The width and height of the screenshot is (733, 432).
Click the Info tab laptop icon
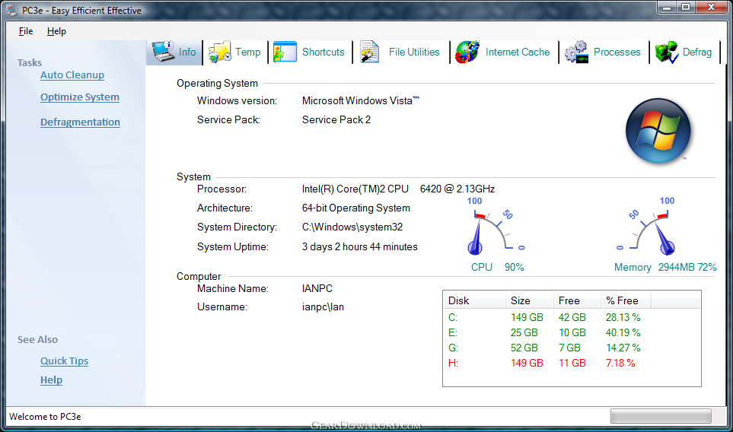[x=164, y=52]
